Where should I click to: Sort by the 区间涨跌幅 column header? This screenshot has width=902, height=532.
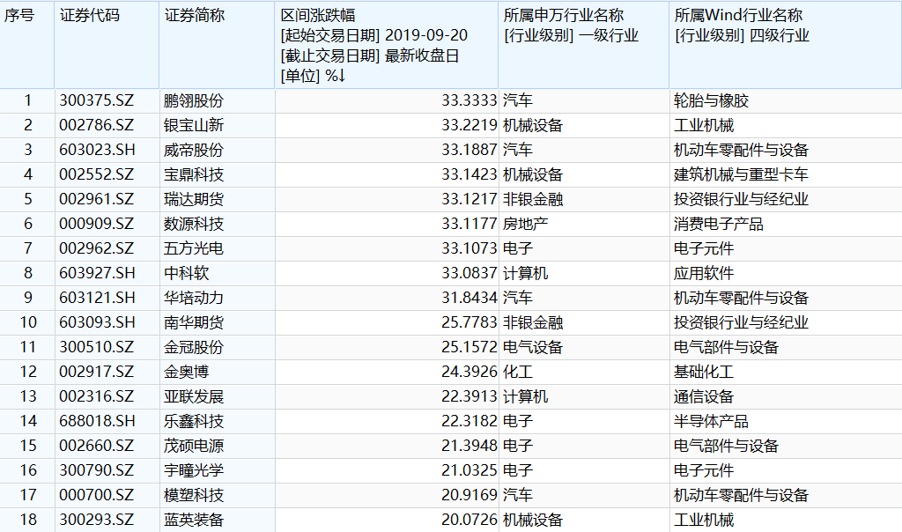tap(386, 44)
